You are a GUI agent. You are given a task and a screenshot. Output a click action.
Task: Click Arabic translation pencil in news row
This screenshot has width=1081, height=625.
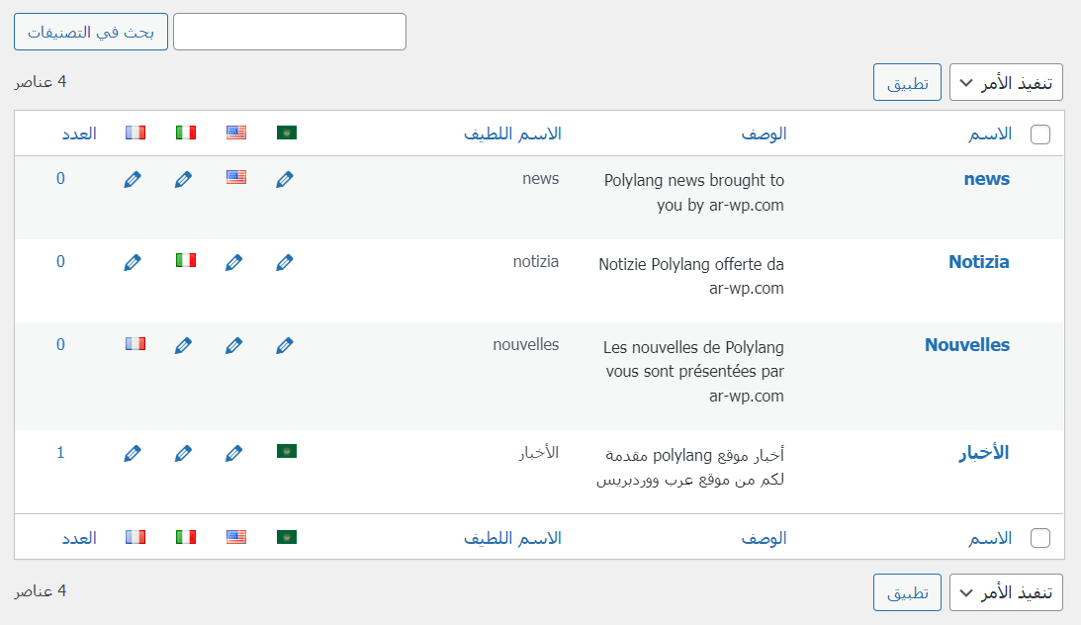(x=285, y=179)
